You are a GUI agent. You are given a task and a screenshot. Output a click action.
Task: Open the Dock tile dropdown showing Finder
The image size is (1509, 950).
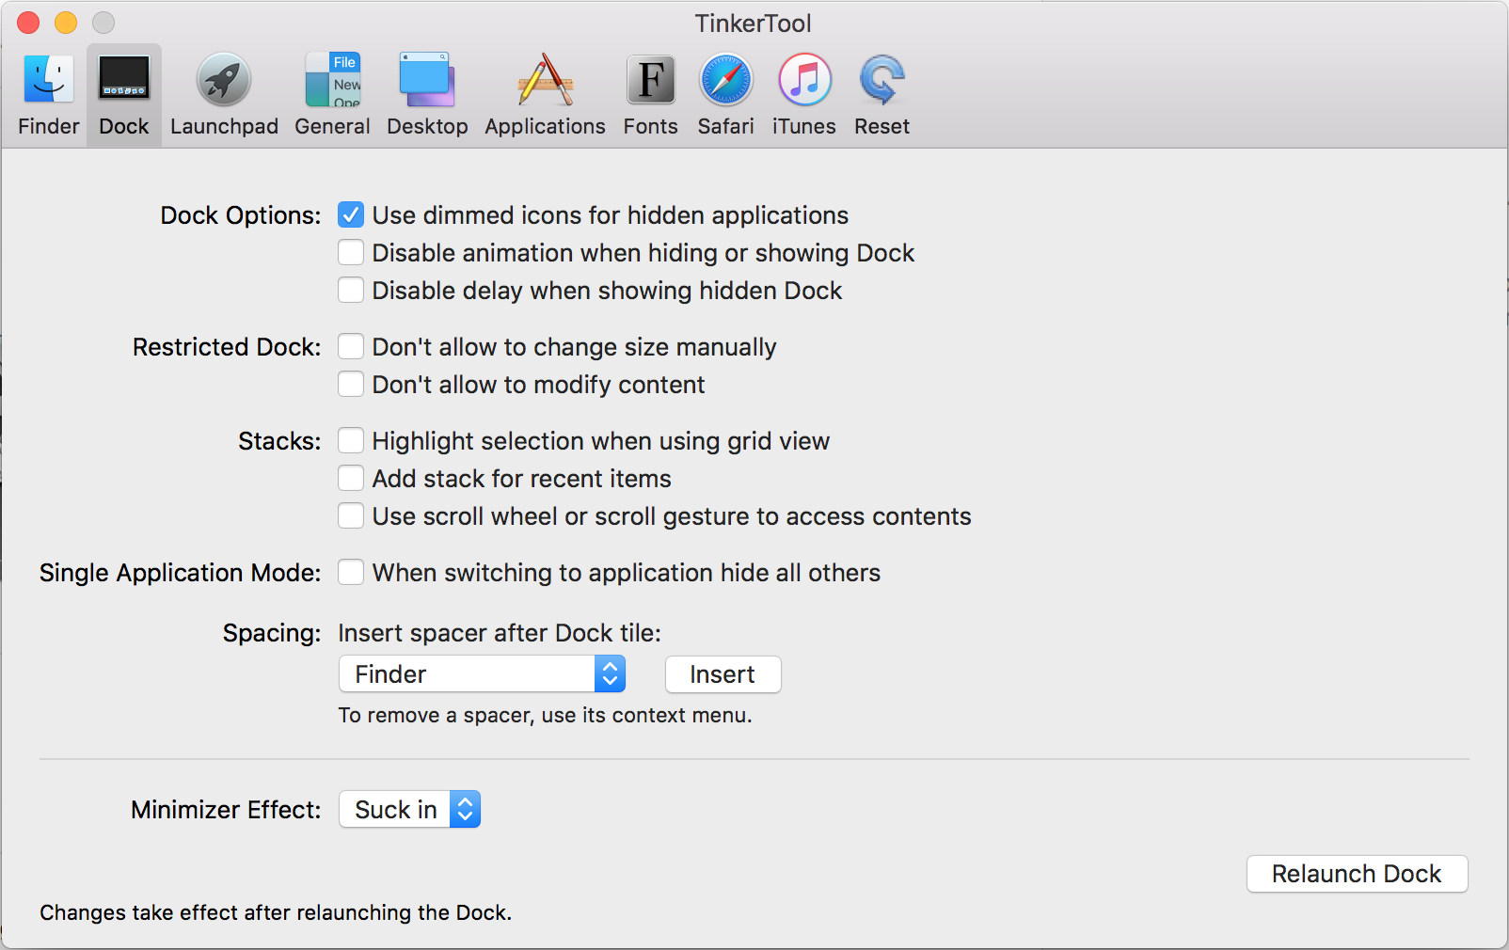(481, 673)
